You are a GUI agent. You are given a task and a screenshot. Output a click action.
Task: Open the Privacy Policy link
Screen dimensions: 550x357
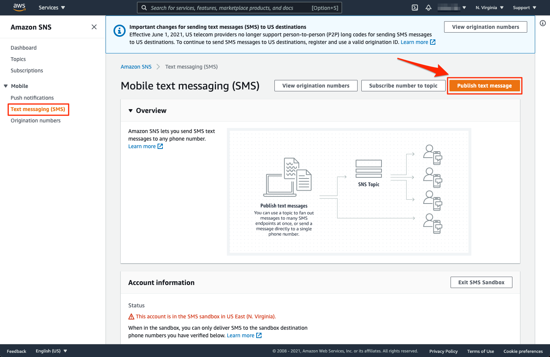(x=443, y=351)
